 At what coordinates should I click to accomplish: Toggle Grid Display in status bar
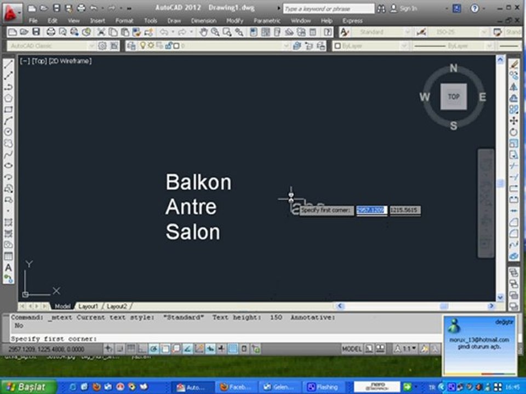click(x=131, y=349)
